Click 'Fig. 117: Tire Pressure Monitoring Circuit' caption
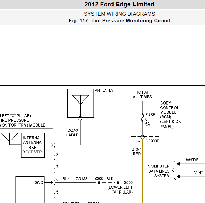The width and height of the screenshot is (205, 203). [120, 21]
